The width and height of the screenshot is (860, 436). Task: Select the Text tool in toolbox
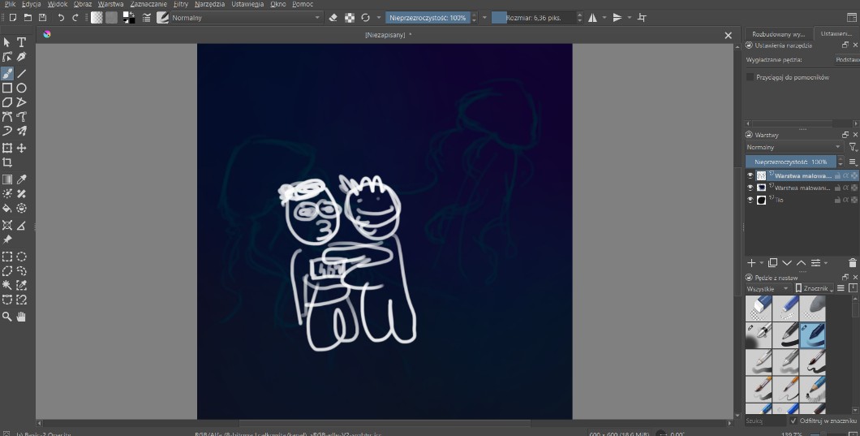[x=22, y=42]
